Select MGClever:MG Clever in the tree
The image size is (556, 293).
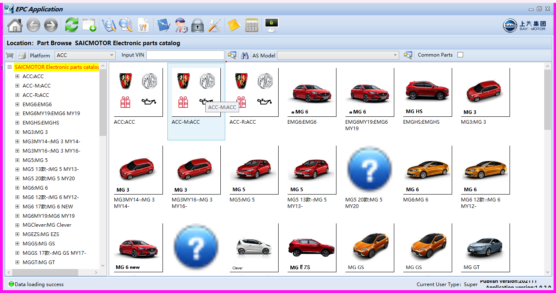pyautogui.click(x=47, y=225)
